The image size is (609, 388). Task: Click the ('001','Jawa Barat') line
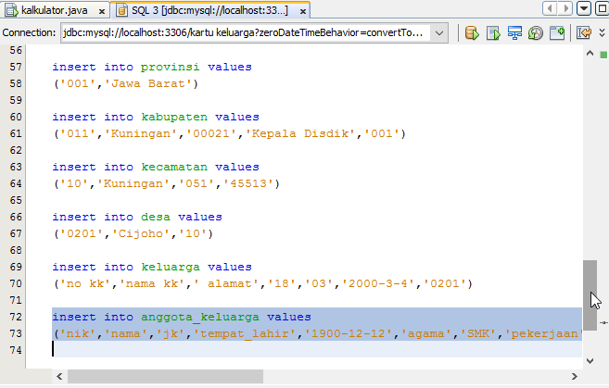click(x=126, y=83)
